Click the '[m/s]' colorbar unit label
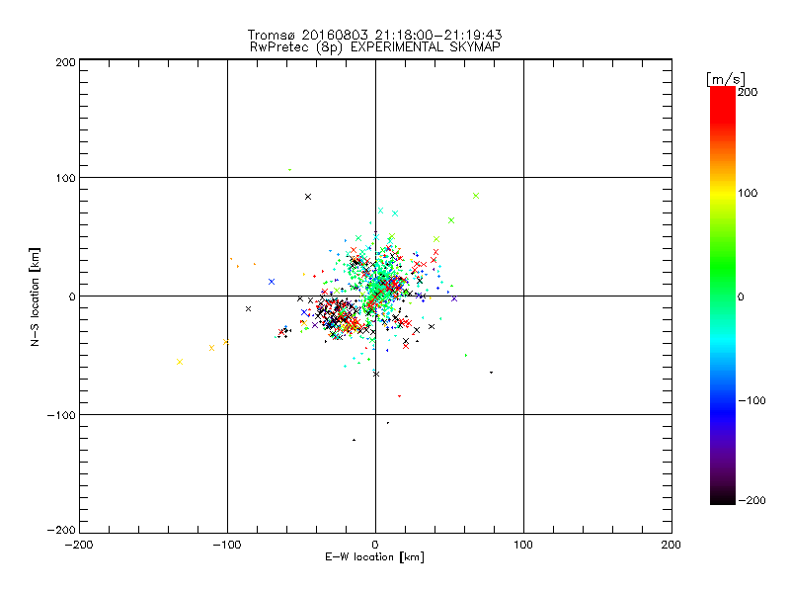The height and width of the screenshot is (593, 790). click(x=726, y=79)
